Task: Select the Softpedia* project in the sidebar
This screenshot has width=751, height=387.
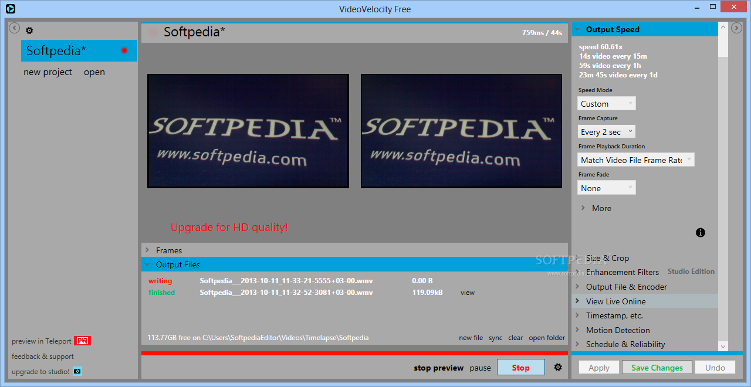Action: 79,50
